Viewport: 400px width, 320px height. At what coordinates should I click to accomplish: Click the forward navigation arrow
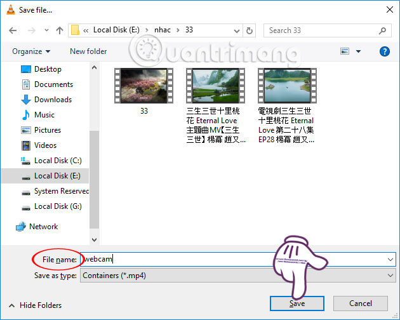[x=31, y=30]
